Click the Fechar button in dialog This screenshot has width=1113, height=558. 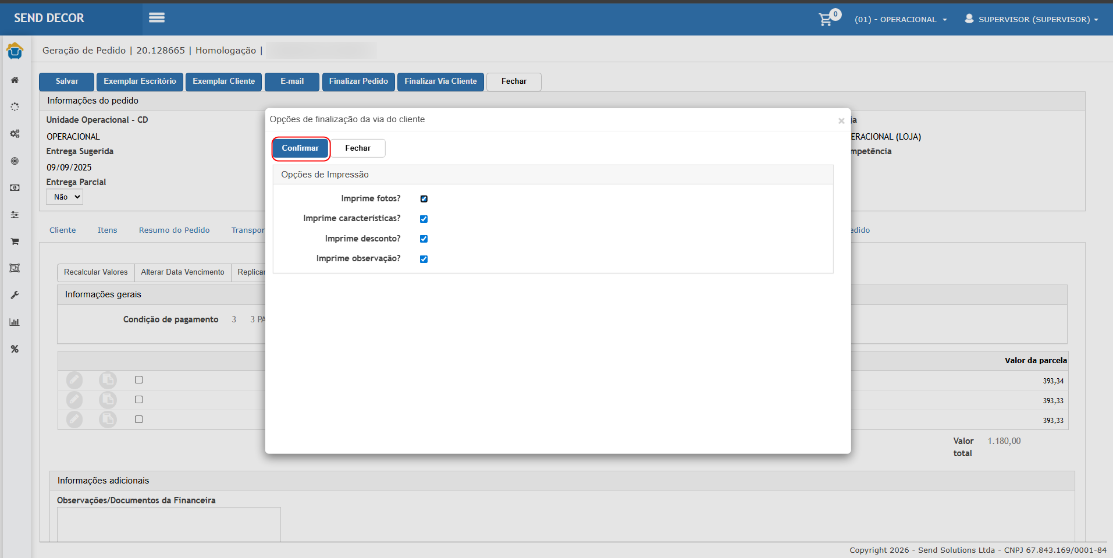(357, 148)
